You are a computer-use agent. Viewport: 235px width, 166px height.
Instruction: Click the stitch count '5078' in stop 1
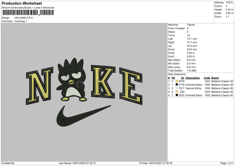click(182, 81)
